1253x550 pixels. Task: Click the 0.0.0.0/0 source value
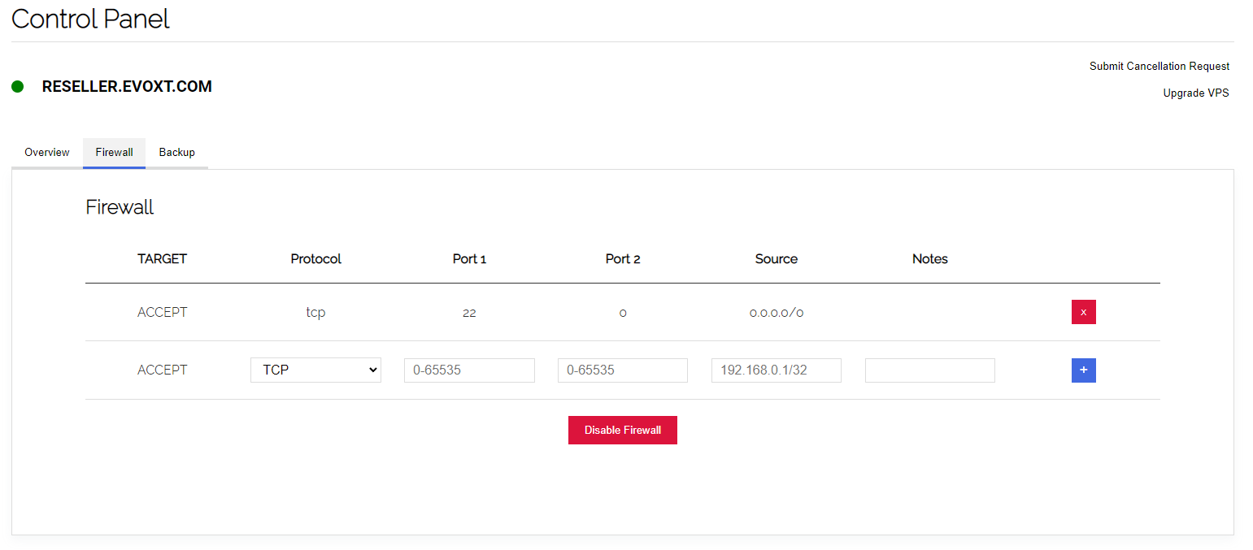tap(777, 313)
